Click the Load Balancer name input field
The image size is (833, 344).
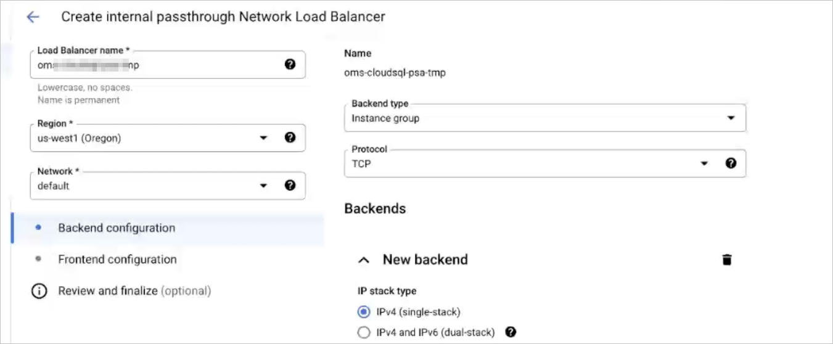pos(154,65)
